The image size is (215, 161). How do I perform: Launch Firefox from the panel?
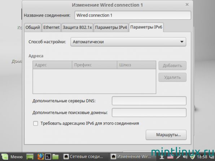40,157
